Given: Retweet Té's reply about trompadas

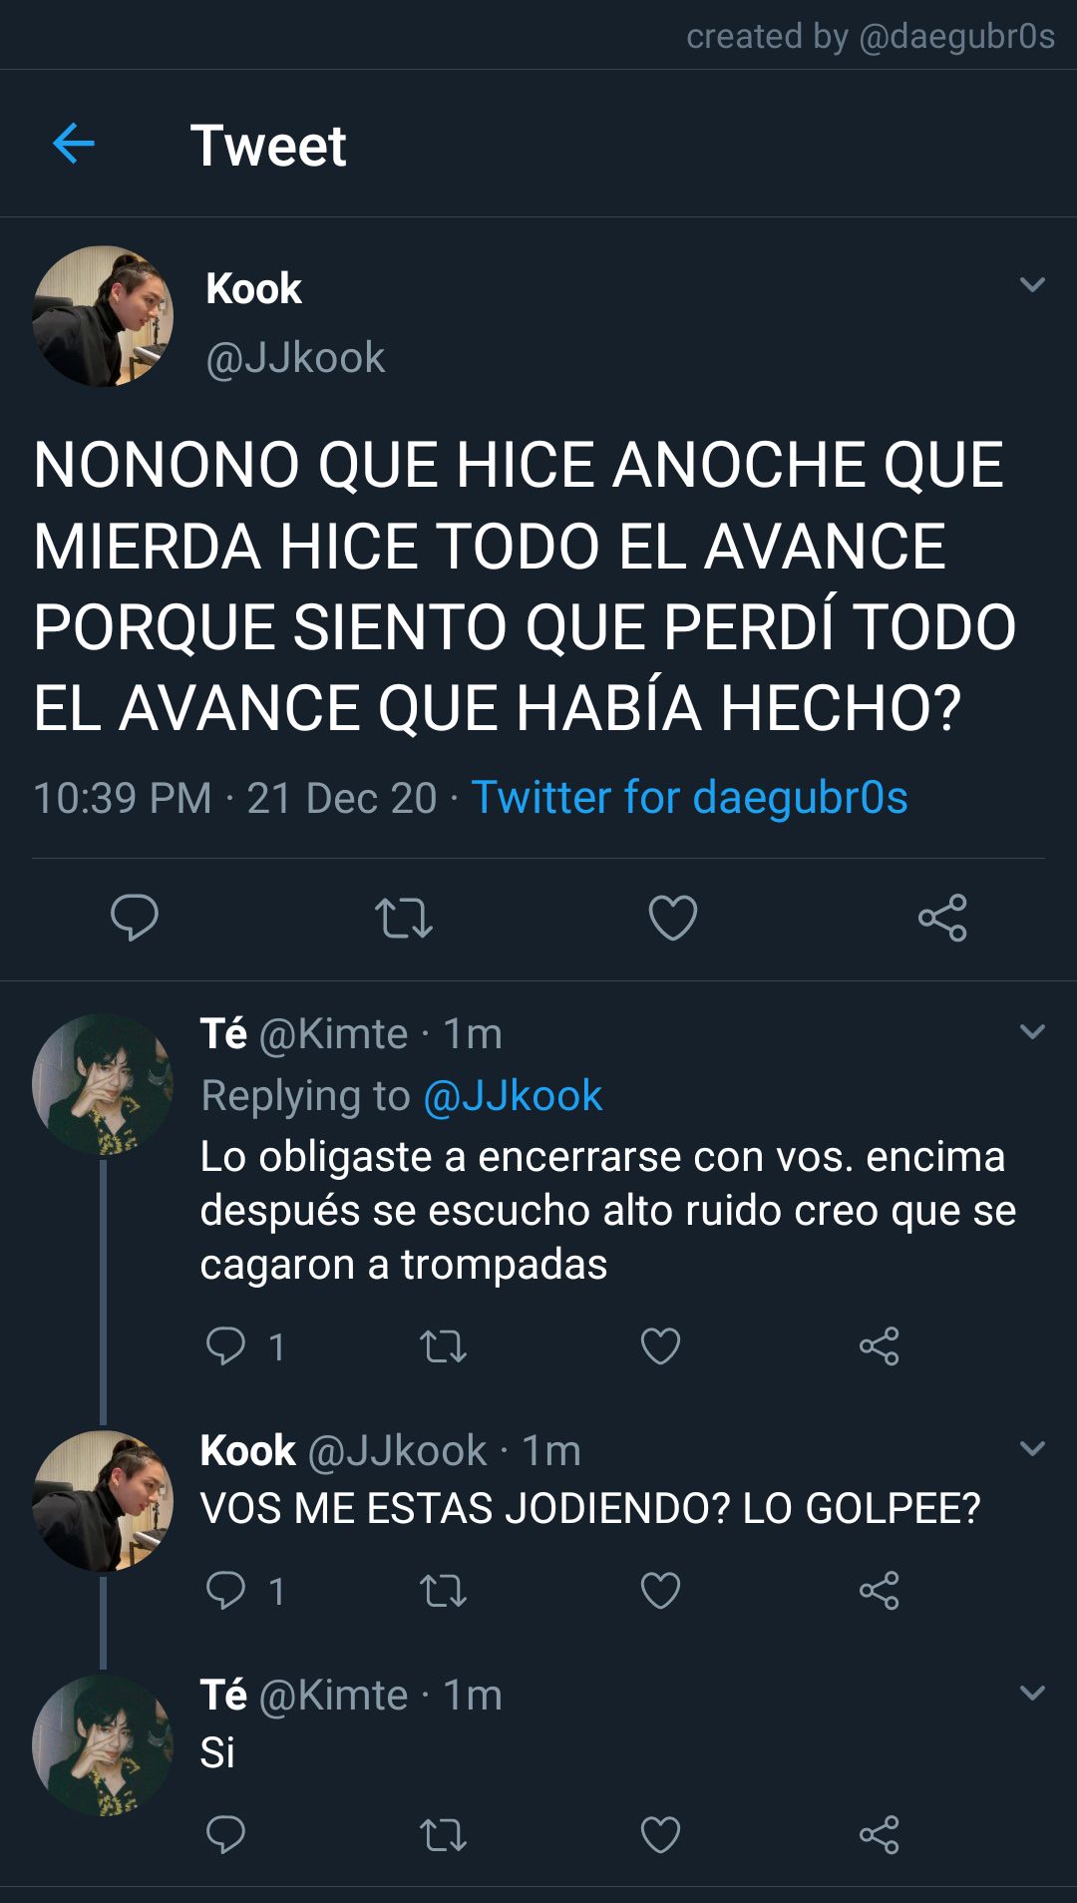Looking at the screenshot, I should (x=443, y=1346).
